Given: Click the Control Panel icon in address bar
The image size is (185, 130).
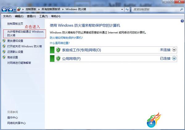Looking at the screenshot, I should pos(19,9).
